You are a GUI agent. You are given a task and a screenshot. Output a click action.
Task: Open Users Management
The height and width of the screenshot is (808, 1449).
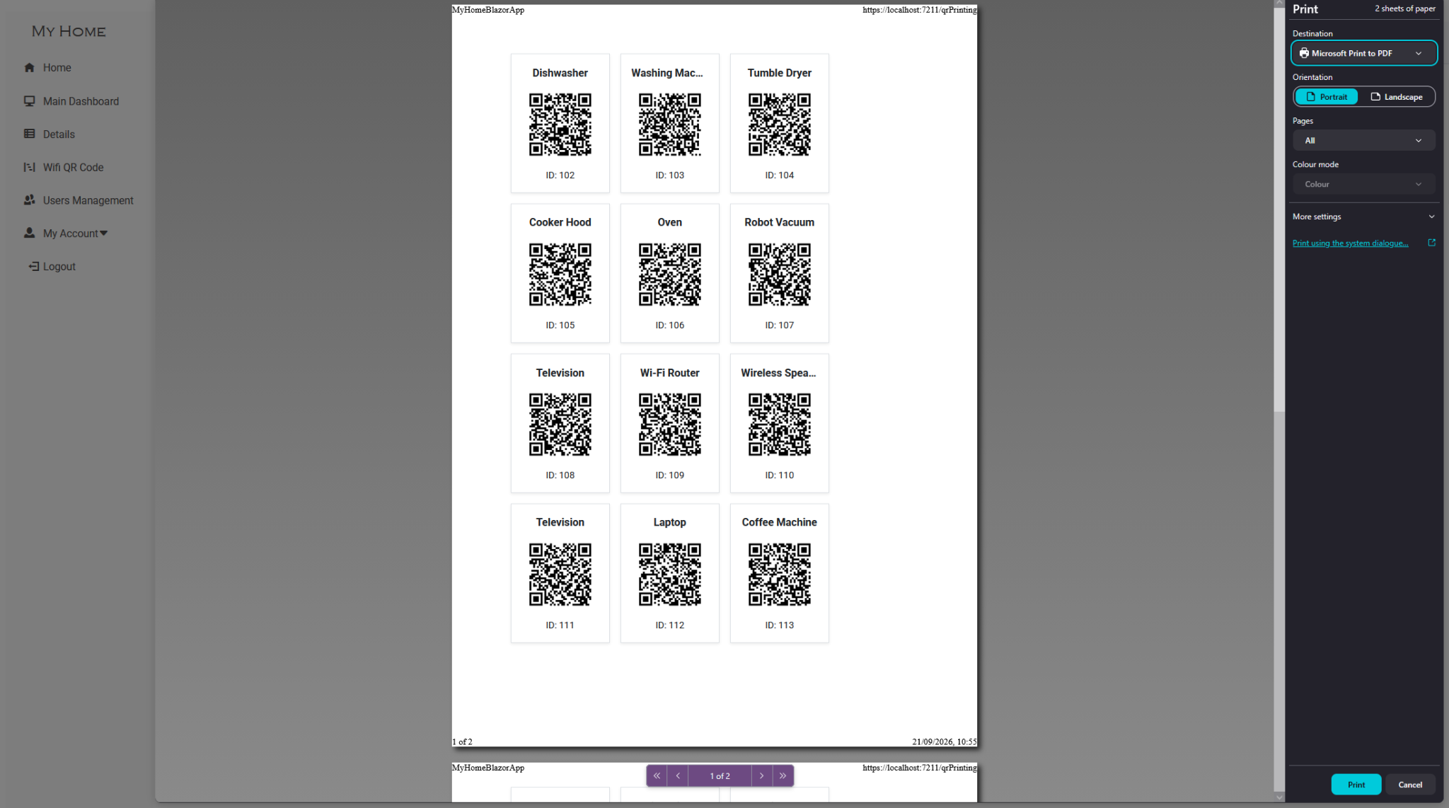88,200
